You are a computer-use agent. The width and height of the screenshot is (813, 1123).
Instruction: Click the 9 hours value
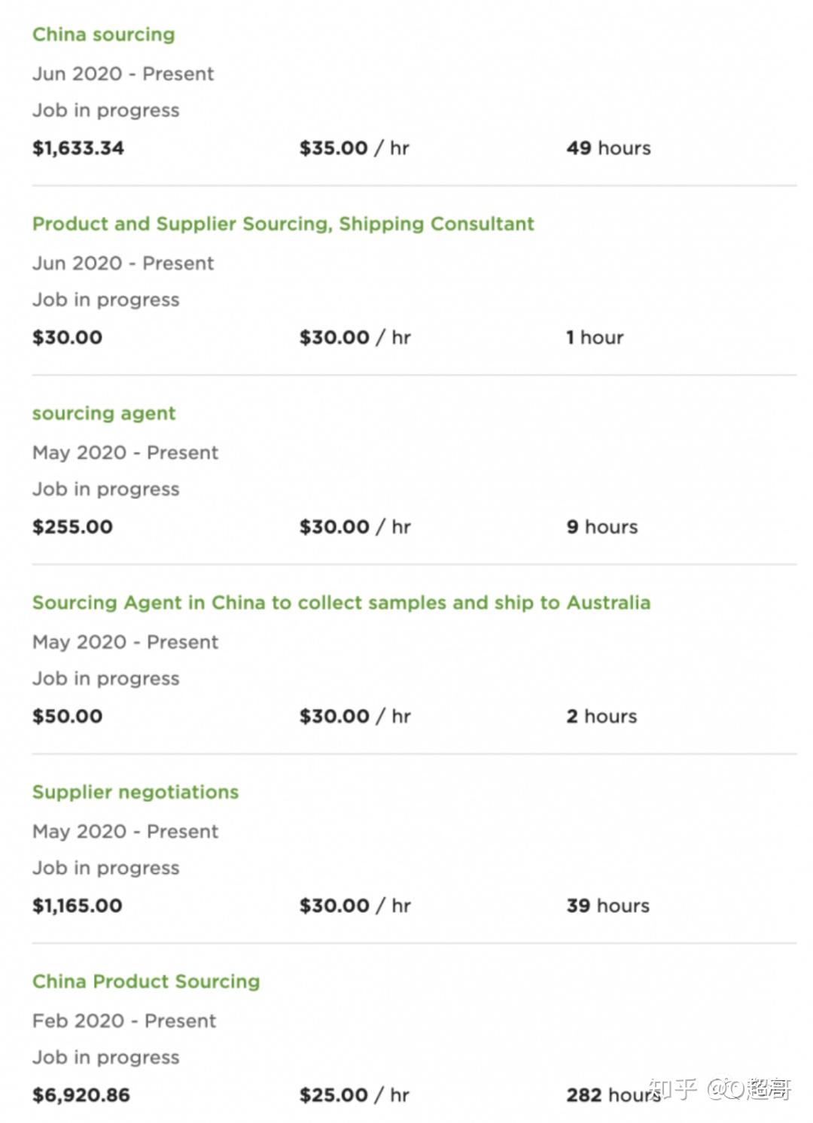tap(602, 527)
